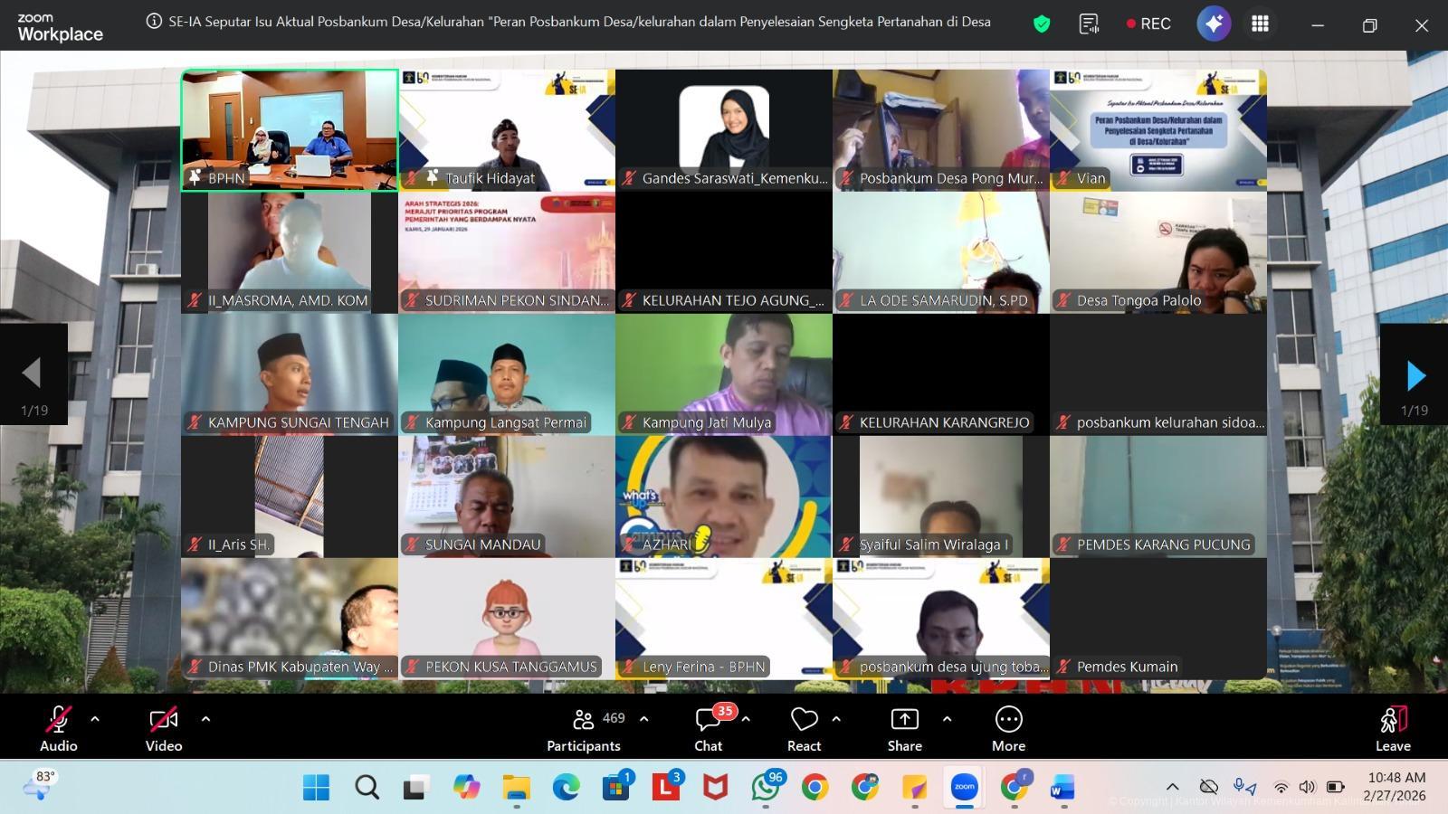1448x814 pixels.
Task: Turn on the camera with Video button
Action: [x=164, y=728]
